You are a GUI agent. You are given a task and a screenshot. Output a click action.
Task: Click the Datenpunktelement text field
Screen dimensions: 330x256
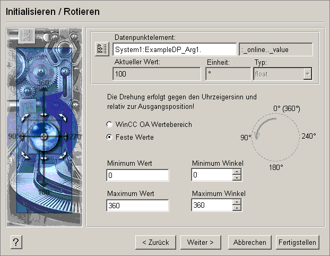click(x=175, y=49)
